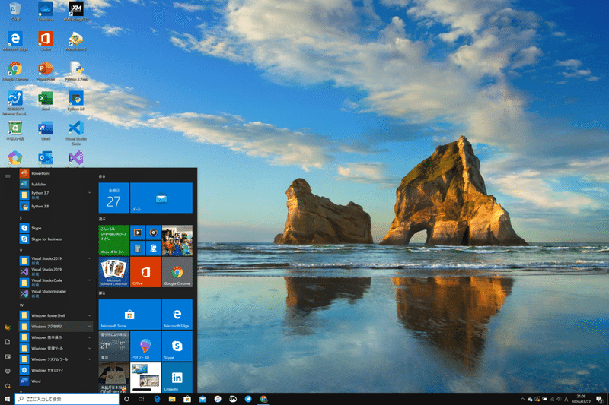Open the LinkedIn tile
This screenshot has height=405, width=609.
pyautogui.click(x=177, y=378)
